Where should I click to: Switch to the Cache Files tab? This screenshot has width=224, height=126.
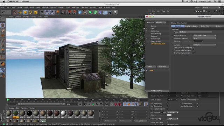click(x=205, y=26)
